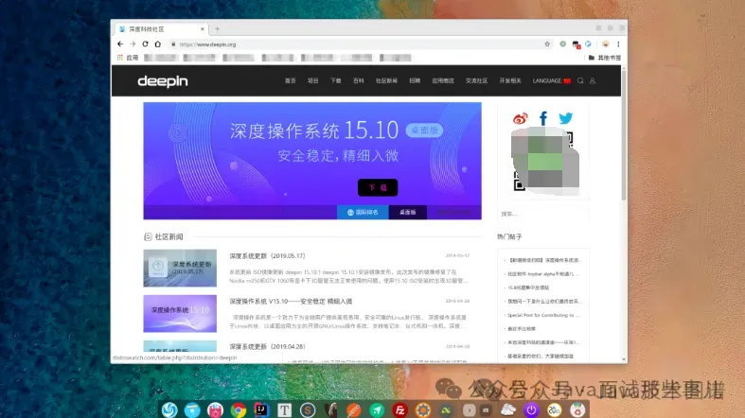Launch FileZilla from the dock

399,409
